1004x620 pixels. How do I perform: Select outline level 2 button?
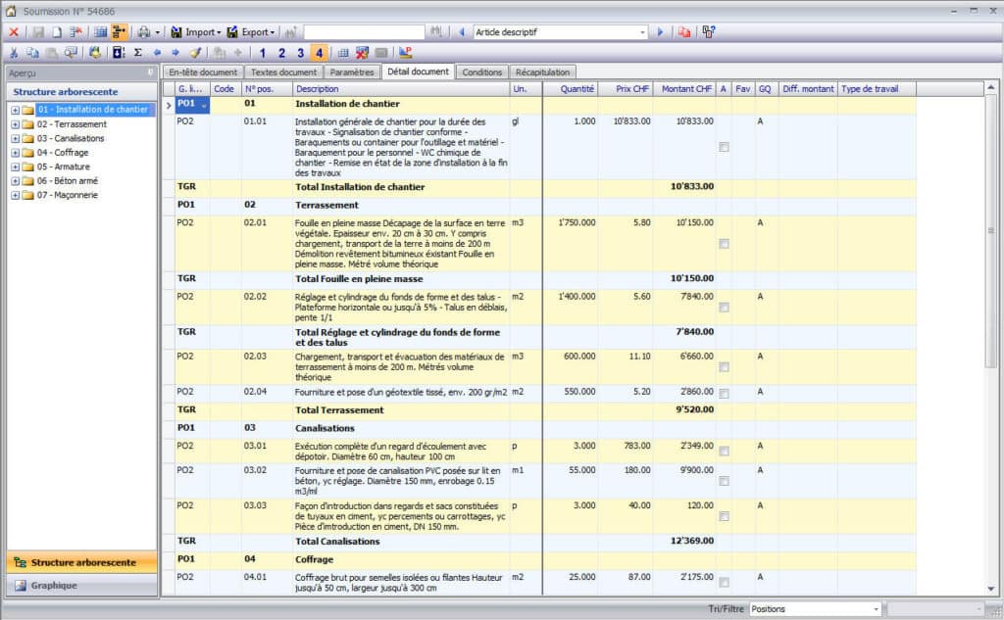pyautogui.click(x=281, y=53)
